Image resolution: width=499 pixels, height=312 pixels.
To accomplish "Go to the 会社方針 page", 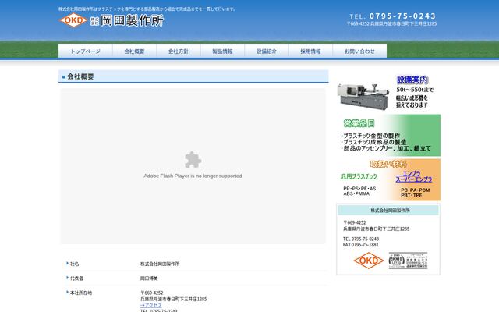I will click(x=179, y=51).
